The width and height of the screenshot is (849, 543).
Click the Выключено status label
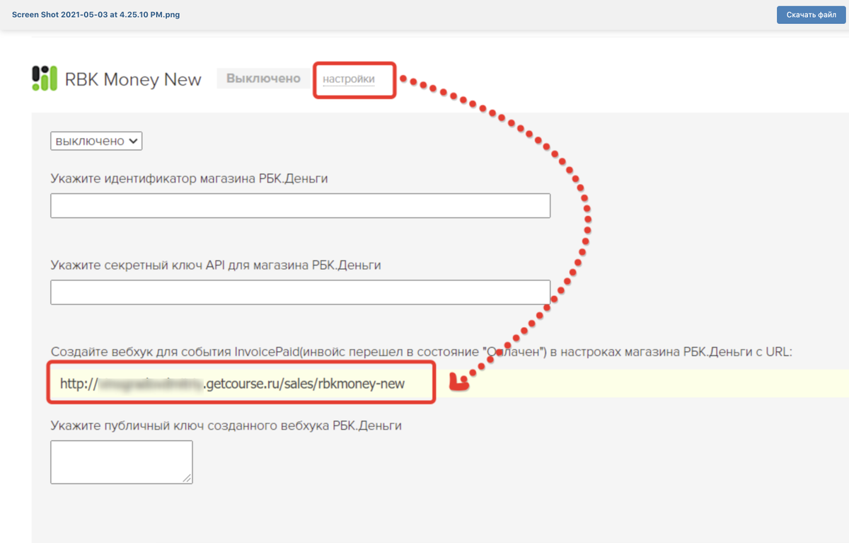pyautogui.click(x=263, y=79)
